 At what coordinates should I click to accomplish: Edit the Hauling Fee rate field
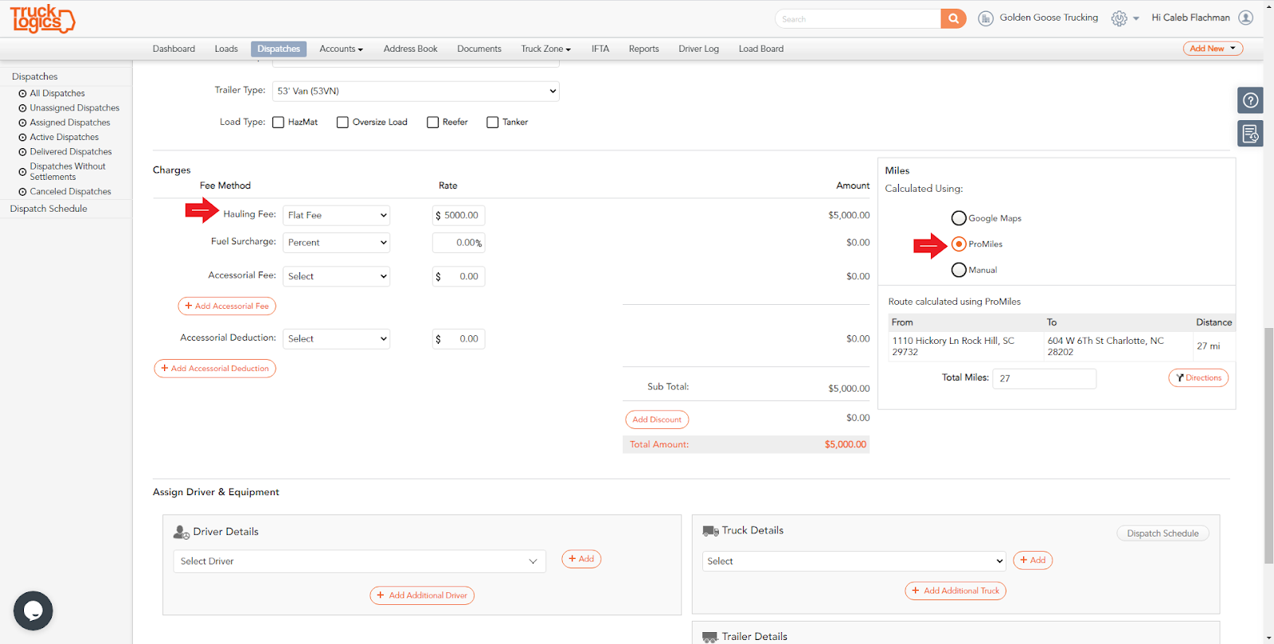(x=459, y=216)
